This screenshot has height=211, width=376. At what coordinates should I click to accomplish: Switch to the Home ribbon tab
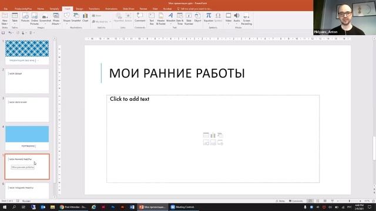click(x=41, y=9)
